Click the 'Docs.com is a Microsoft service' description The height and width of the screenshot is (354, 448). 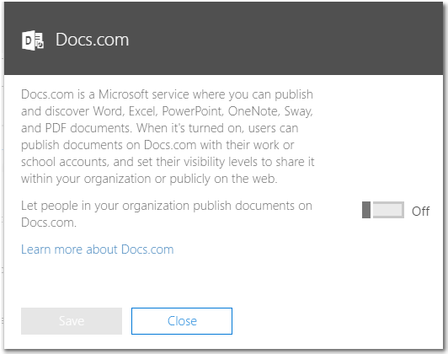pos(168,137)
